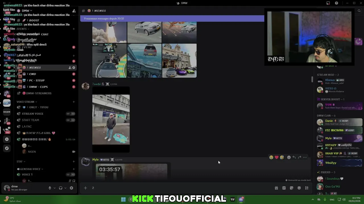The width and height of the screenshot is (364, 204).
Task: Open the photo posted by 7zachi
Action: (111, 120)
